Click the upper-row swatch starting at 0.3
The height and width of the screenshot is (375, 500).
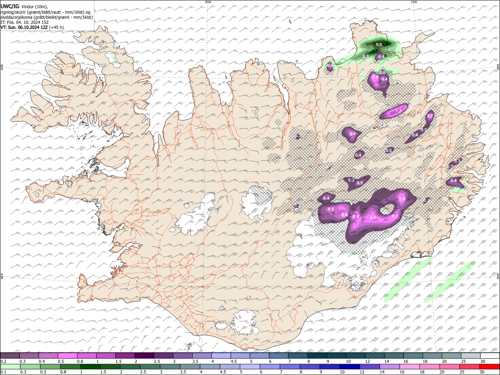click(x=29, y=355)
